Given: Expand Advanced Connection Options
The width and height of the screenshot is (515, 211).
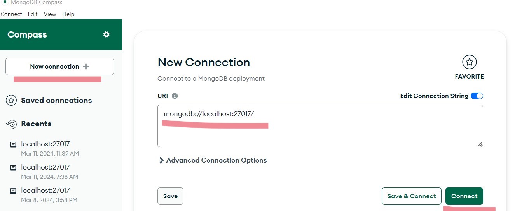Looking at the screenshot, I should (213, 160).
